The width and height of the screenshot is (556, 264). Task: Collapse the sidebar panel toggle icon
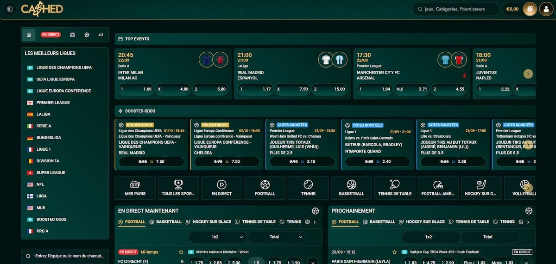pyautogui.click(x=10, y=9)
